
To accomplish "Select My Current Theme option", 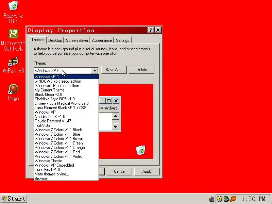I will click(66, 90).
